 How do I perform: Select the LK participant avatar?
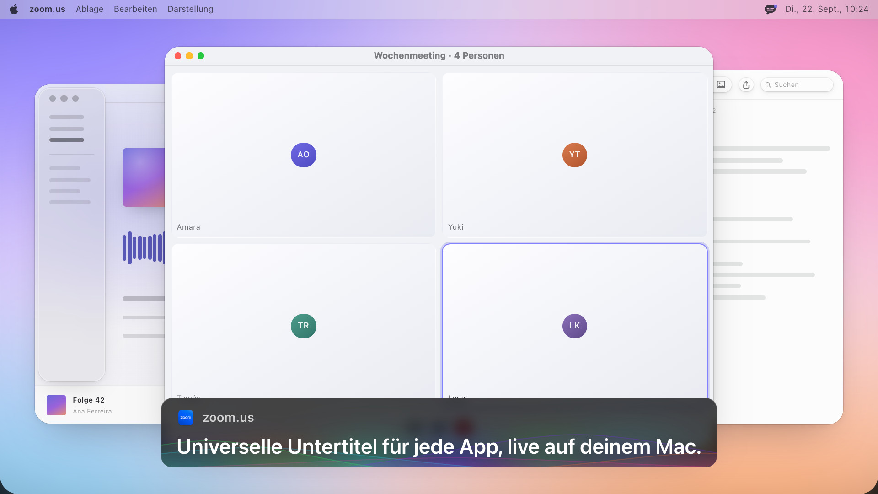(575, 326)
